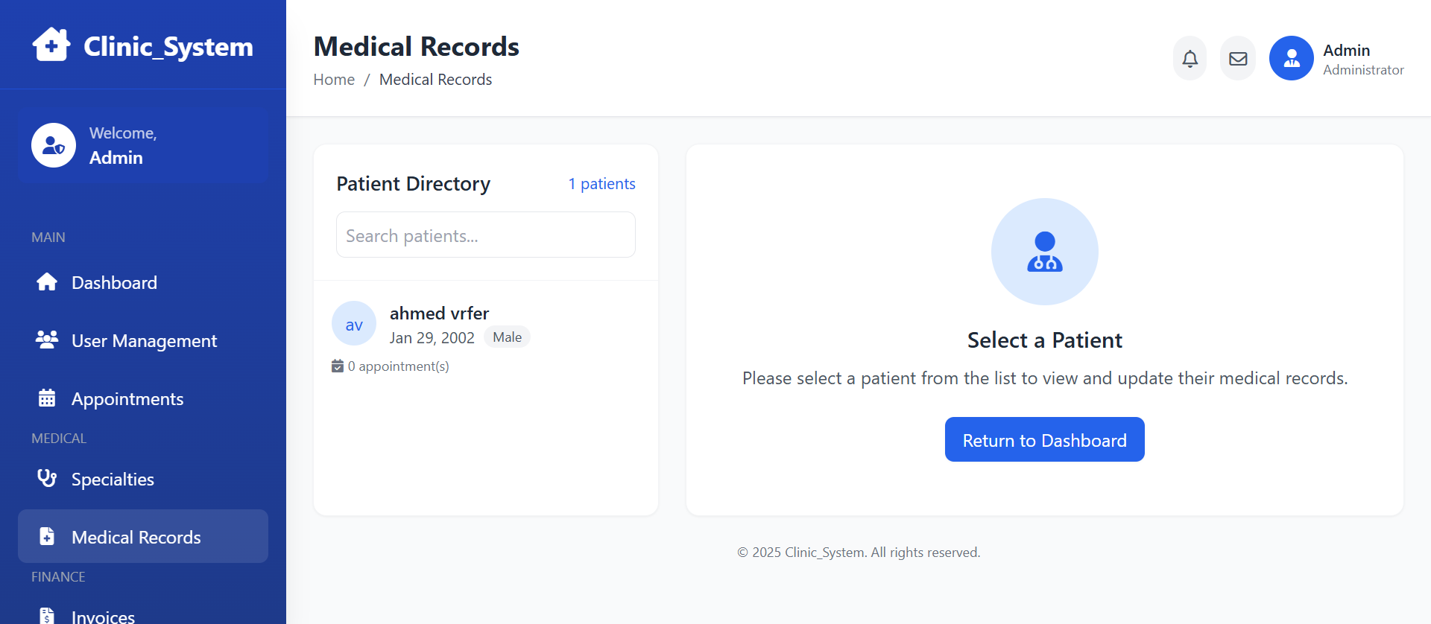Click the User Management people icon
Screen dimensions: 1431x624
47,340
